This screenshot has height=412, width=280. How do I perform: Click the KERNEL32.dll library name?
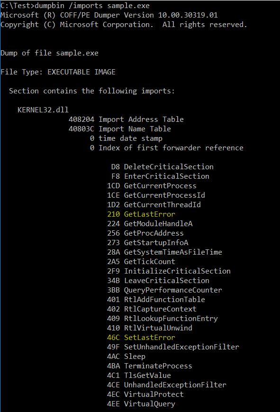pyautogui.click(x=43, y=110)
